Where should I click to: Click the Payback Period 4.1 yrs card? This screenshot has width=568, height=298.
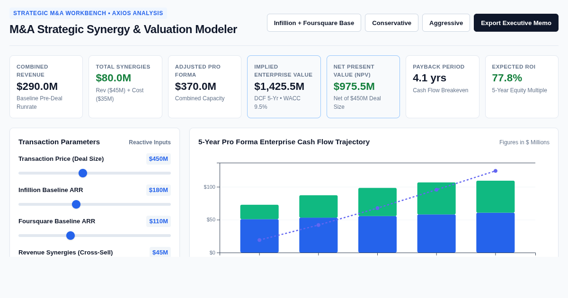point(443,87)
